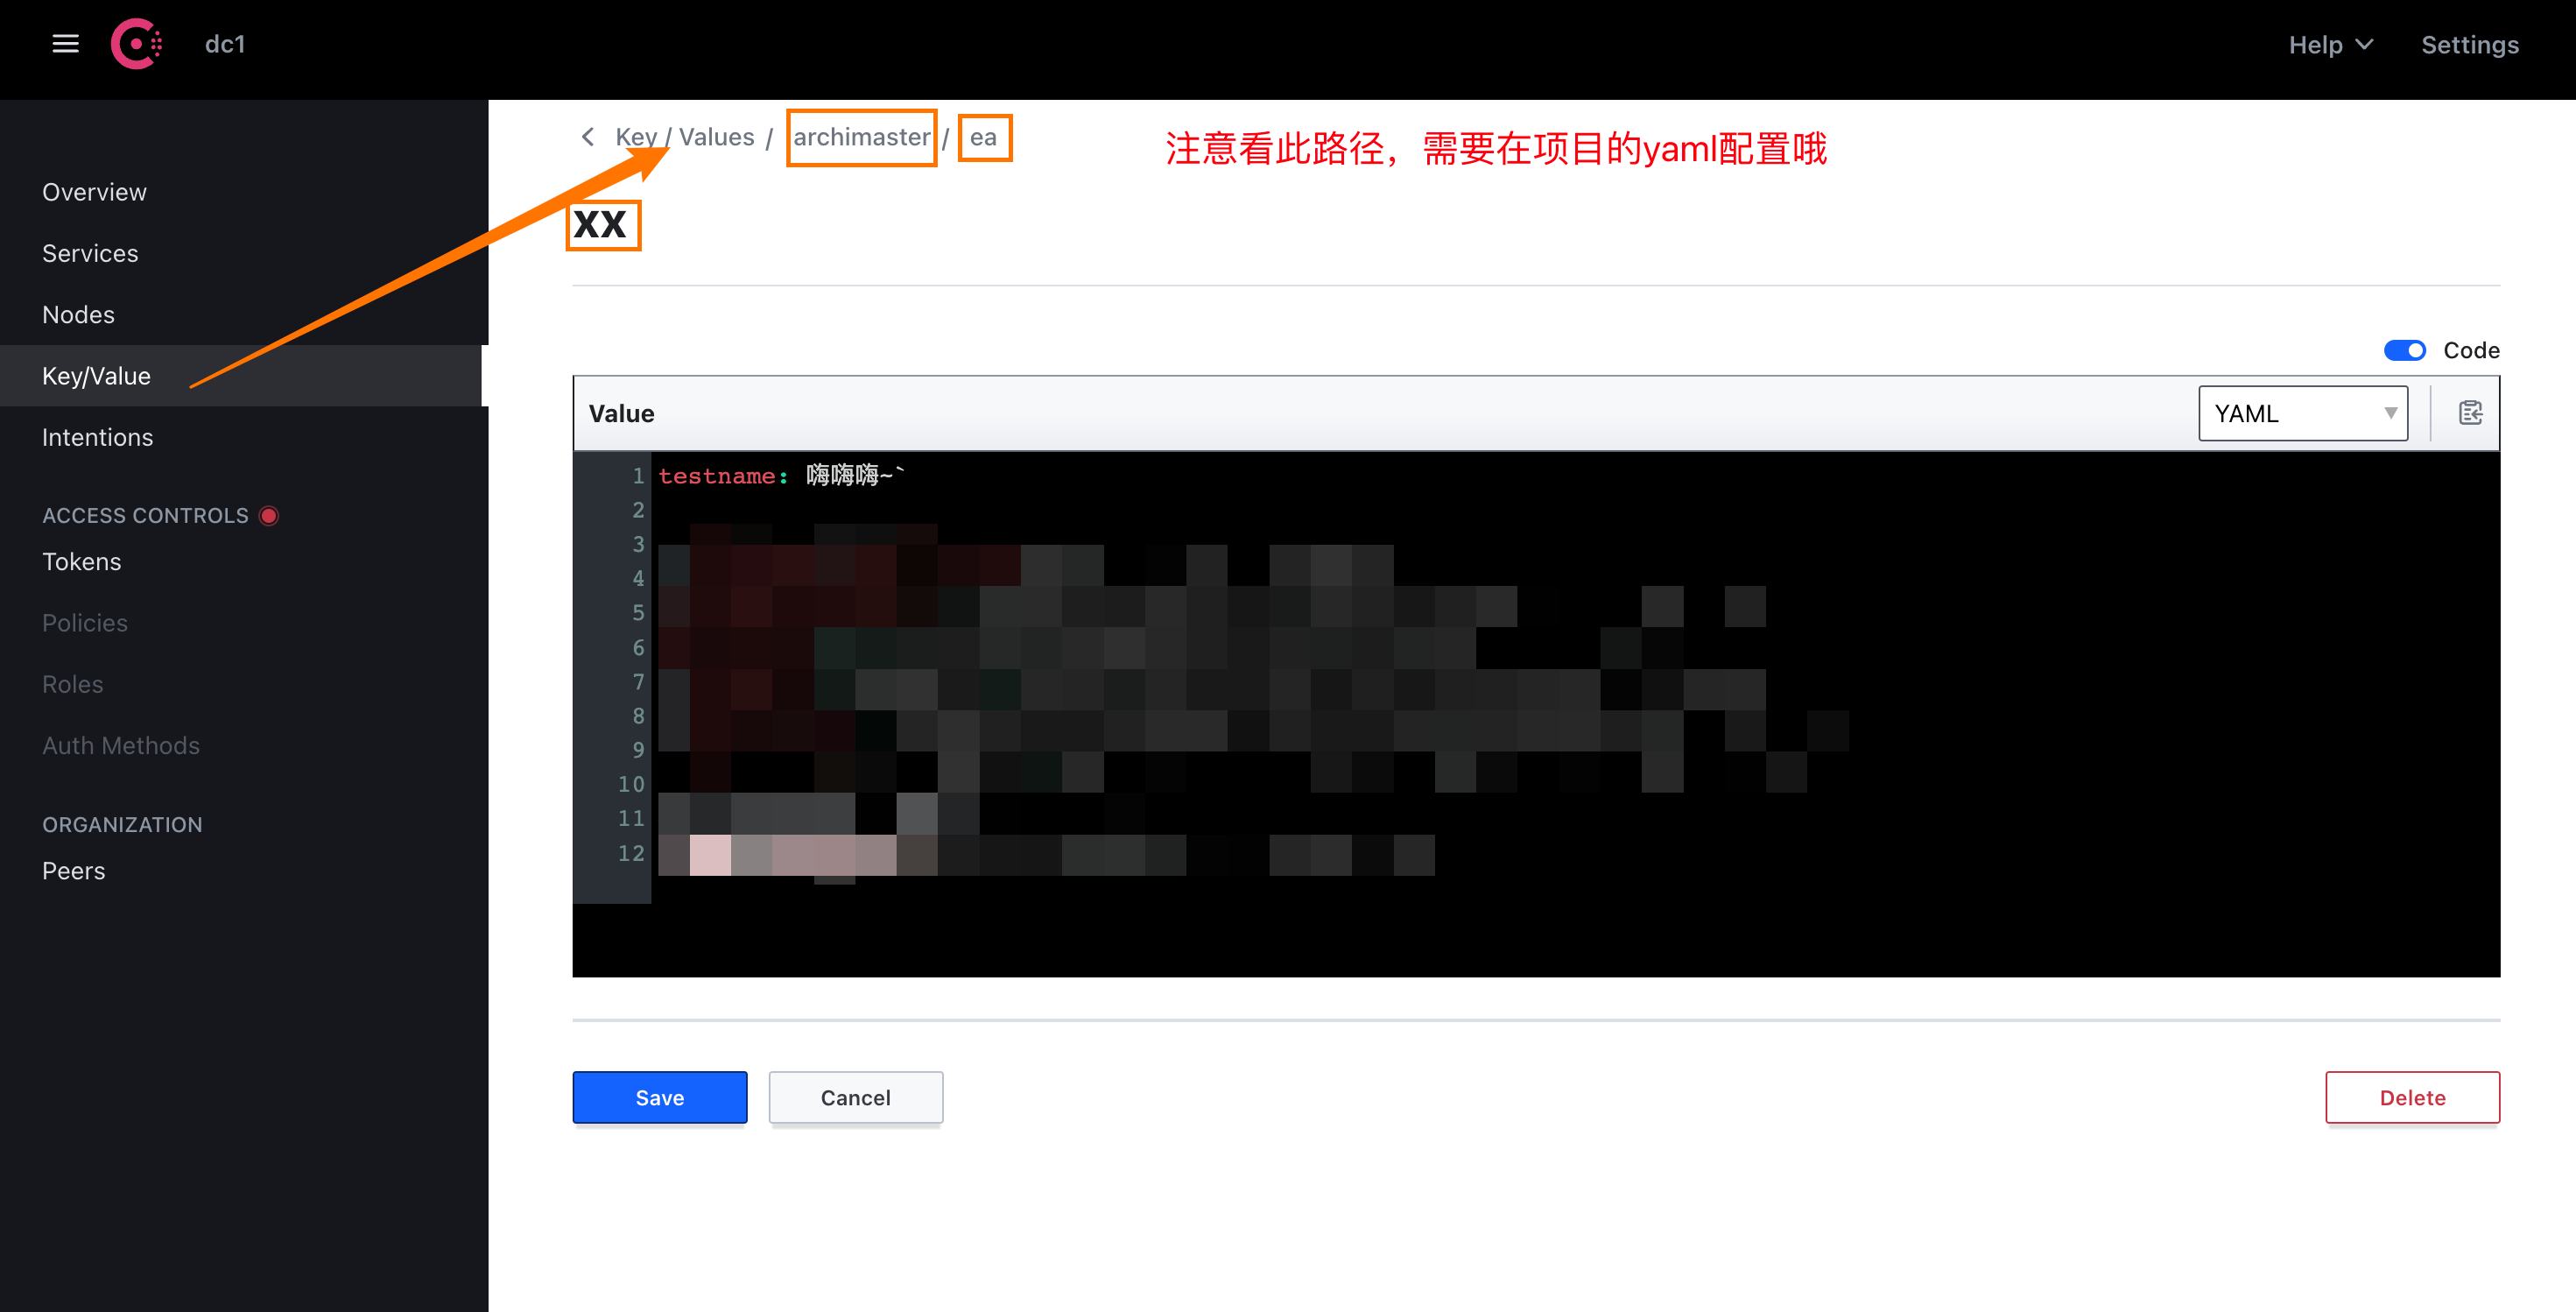Open the Tokens access control page

tap(81, 562)
